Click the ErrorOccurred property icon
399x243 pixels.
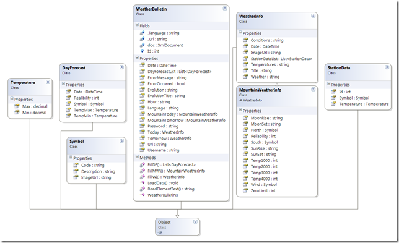point(142,83)
